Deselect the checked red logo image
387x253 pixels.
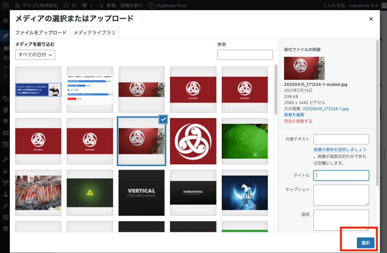point(163,120)
